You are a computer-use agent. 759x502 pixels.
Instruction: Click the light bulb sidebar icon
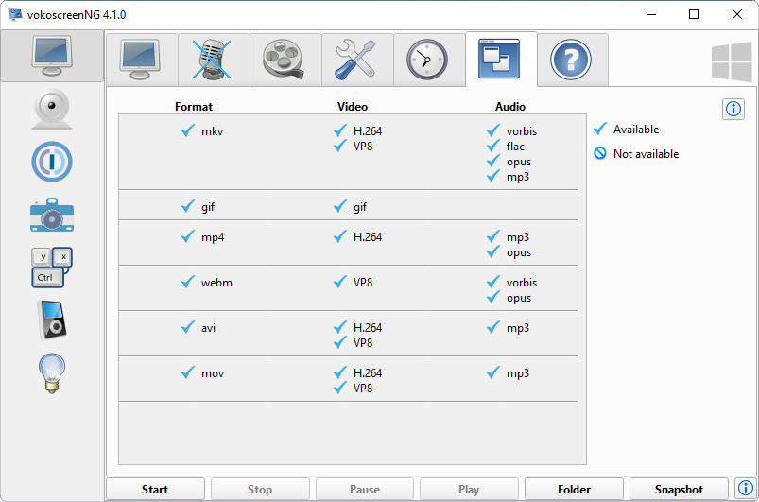tap(51, 371)
